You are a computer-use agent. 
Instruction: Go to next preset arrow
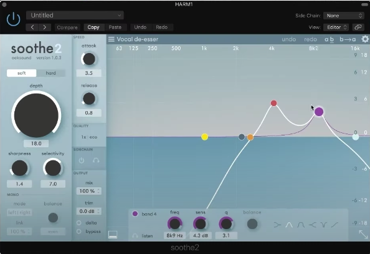click(x=45, y=27)
